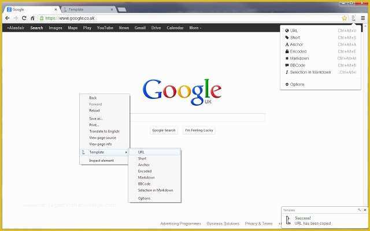Open YouTube in the Google bar

[105, 28]
